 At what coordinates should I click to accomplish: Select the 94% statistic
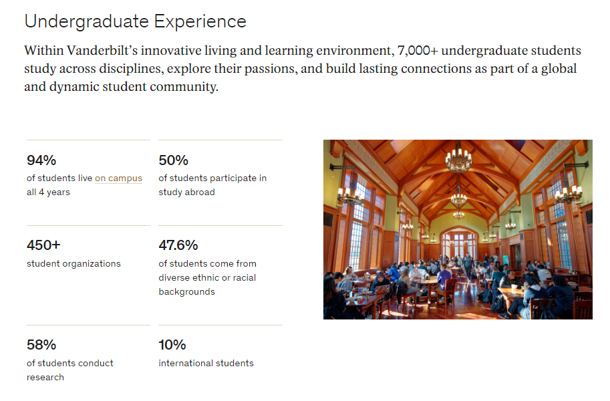click(41, 160)
